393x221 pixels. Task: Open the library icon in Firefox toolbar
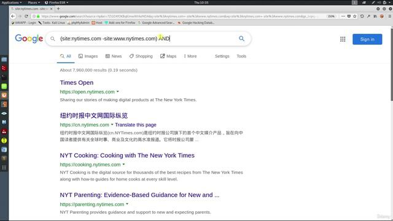375,17
